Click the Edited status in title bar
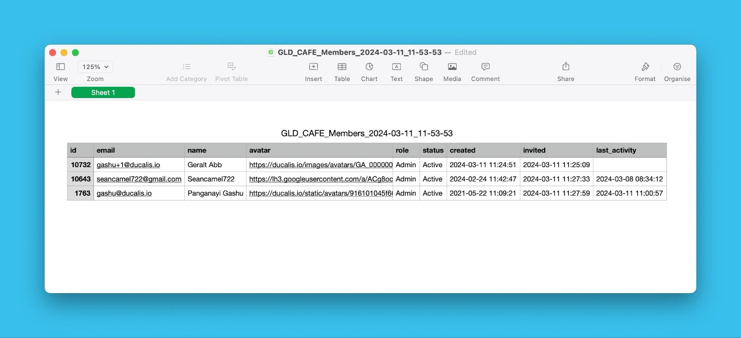This screenshot has height=338, width=741. (465, 52)
